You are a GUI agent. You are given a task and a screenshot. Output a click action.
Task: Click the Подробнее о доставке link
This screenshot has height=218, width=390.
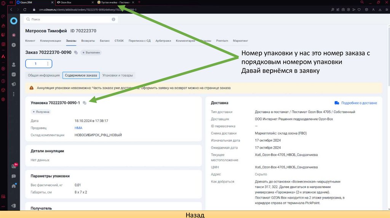(x=356, y=103)
